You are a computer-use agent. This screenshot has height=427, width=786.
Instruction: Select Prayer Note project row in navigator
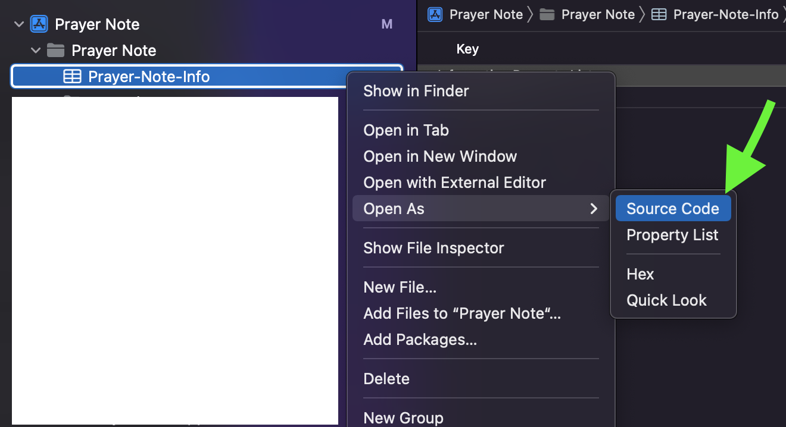click(x=207, y=24)
